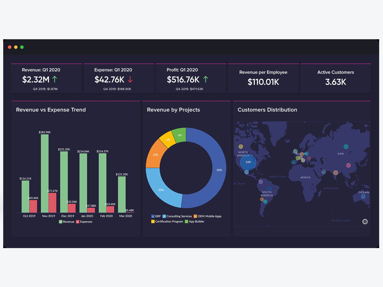Open the Expense: Q1 2020 card
The height and width of the screenshot is (287, 383).
click(119, 78)
